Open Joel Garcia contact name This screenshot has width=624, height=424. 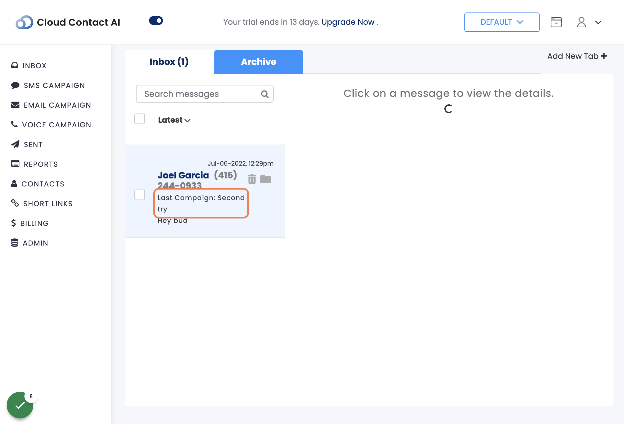coord(183,175)
